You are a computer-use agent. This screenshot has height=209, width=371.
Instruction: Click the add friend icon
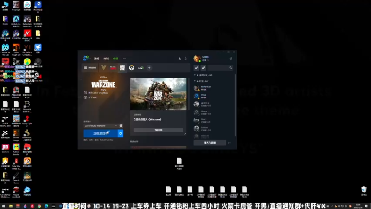pos(196,68)
